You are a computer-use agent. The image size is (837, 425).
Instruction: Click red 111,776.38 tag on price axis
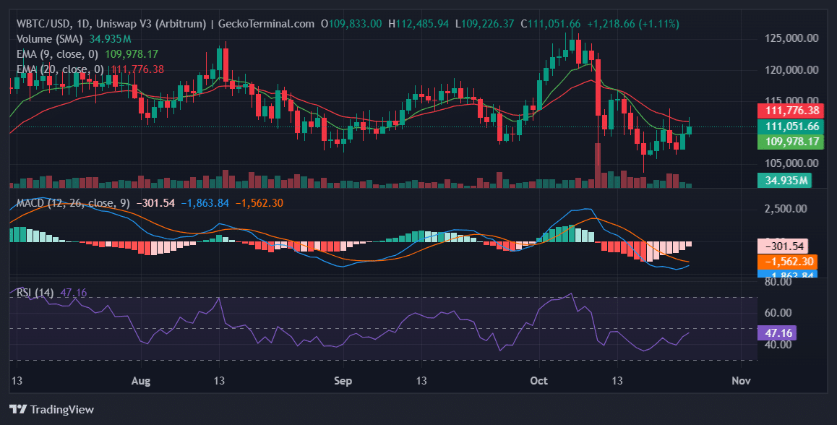point(791,111)
